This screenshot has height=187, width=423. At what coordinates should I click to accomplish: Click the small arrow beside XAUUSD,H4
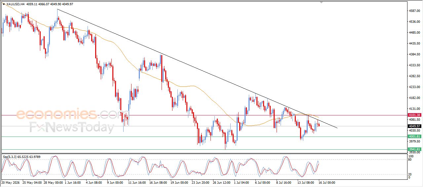click(x=4, y=4)
